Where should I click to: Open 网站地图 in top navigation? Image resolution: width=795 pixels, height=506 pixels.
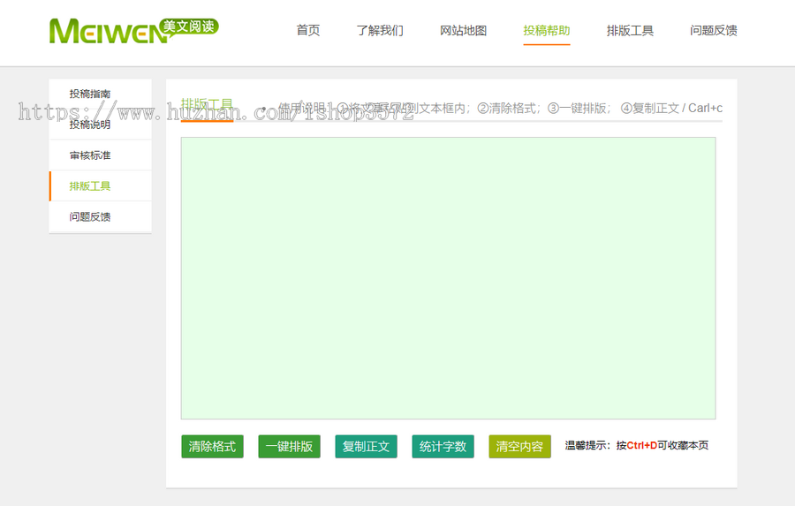[x=463, y=30]
